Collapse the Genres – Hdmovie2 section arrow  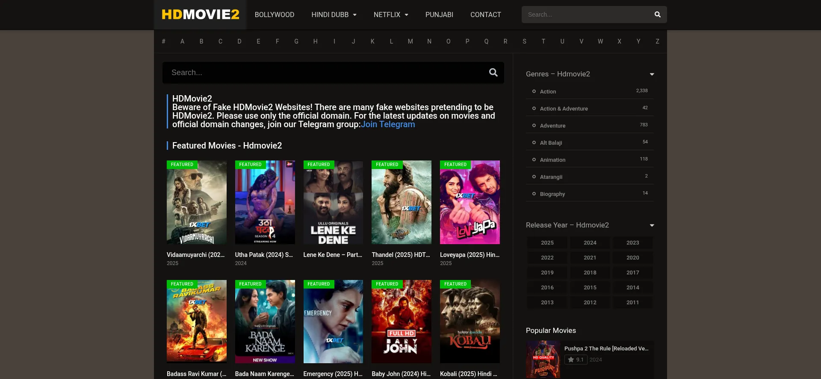(652, 74)
